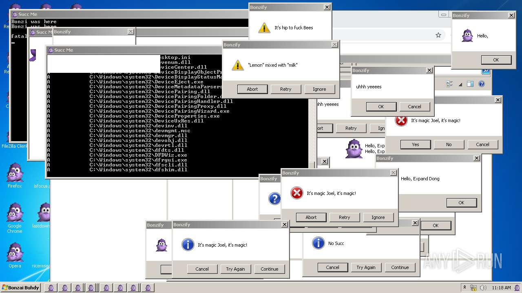Open Google Chrome desktop shortcut
This screenshot has height=293, width=522.
pos(15,218)
